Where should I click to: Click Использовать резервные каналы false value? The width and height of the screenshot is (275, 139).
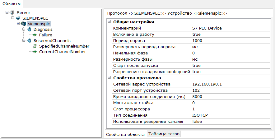point(231,122)
